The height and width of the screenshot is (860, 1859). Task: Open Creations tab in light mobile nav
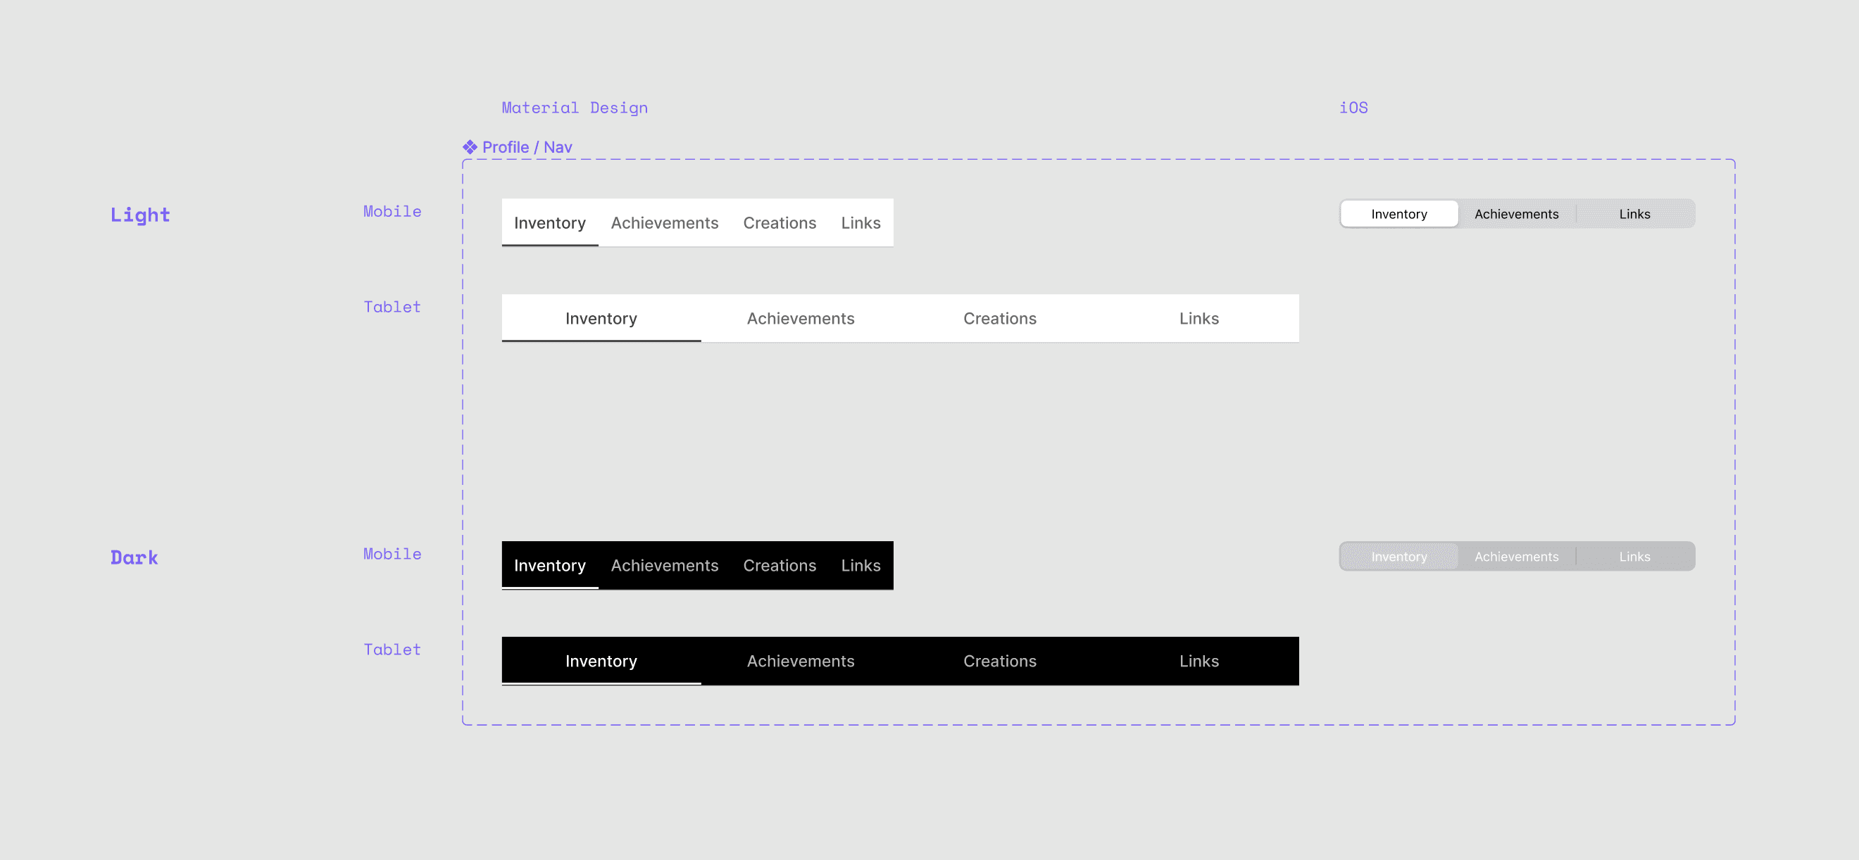coord(779,223)
